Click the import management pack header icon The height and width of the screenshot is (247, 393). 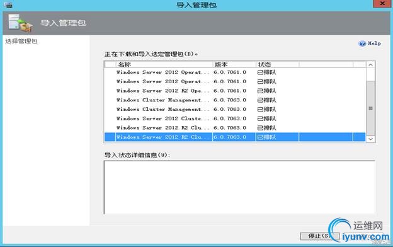[x=20, y=23]
